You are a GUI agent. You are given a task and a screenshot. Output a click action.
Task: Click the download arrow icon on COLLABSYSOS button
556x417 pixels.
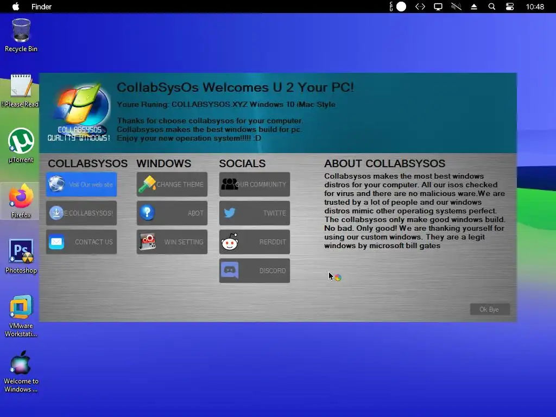point(56,213)
